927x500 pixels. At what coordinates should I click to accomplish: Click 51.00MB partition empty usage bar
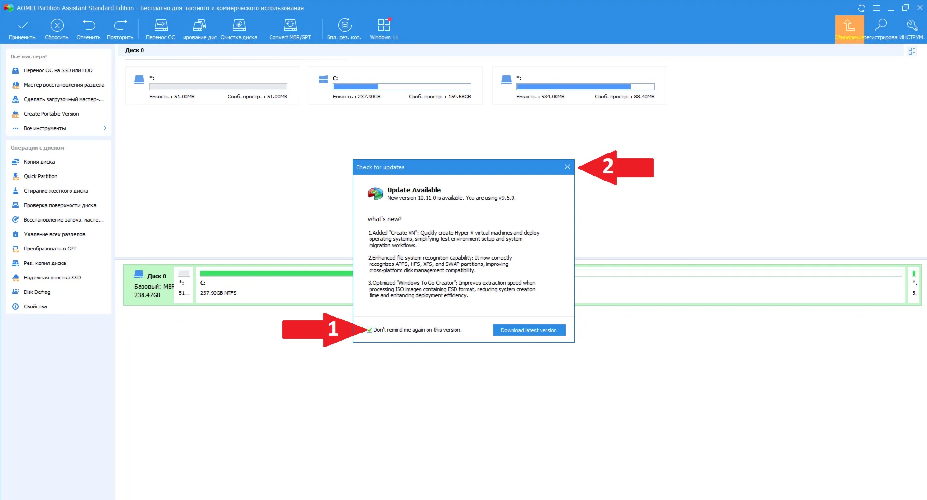point(218,87)
